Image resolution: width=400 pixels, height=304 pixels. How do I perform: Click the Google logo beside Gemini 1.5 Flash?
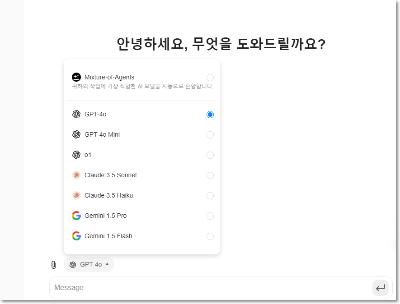[x=76, y=236]
